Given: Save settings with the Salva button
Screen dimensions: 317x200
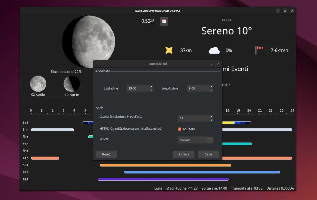Looking at the screenshot, I should [x=209, y=154].
